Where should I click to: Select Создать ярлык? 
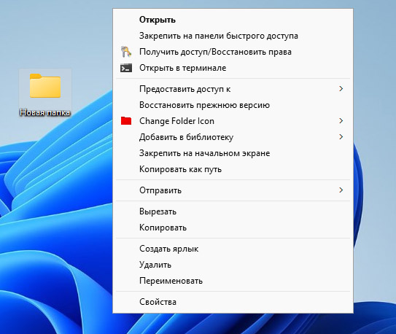pos(233,249)
